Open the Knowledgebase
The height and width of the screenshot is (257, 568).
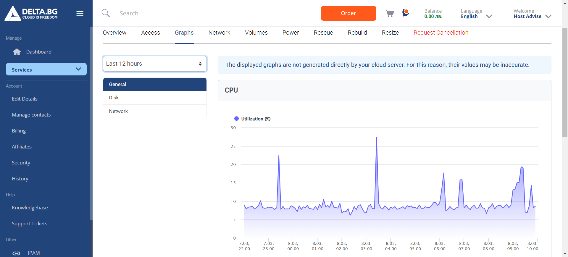coord(30,208)
